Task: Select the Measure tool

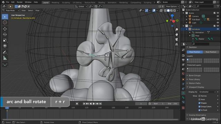Action: tap(5, 58)
